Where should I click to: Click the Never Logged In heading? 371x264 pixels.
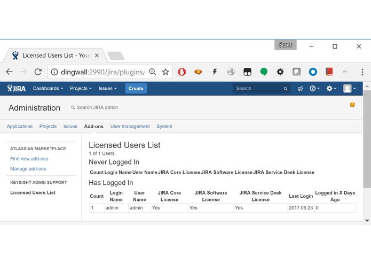[114, 162]
